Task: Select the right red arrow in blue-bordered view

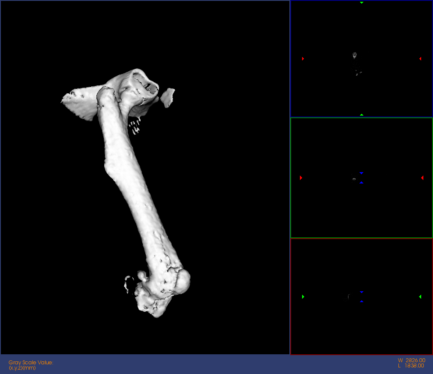Action: click(420, 59)
